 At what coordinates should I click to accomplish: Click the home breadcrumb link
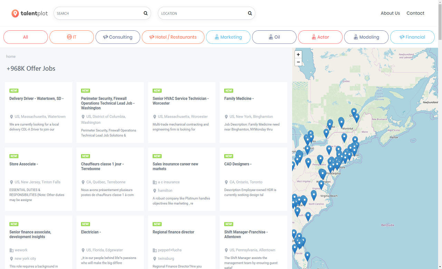11,57
